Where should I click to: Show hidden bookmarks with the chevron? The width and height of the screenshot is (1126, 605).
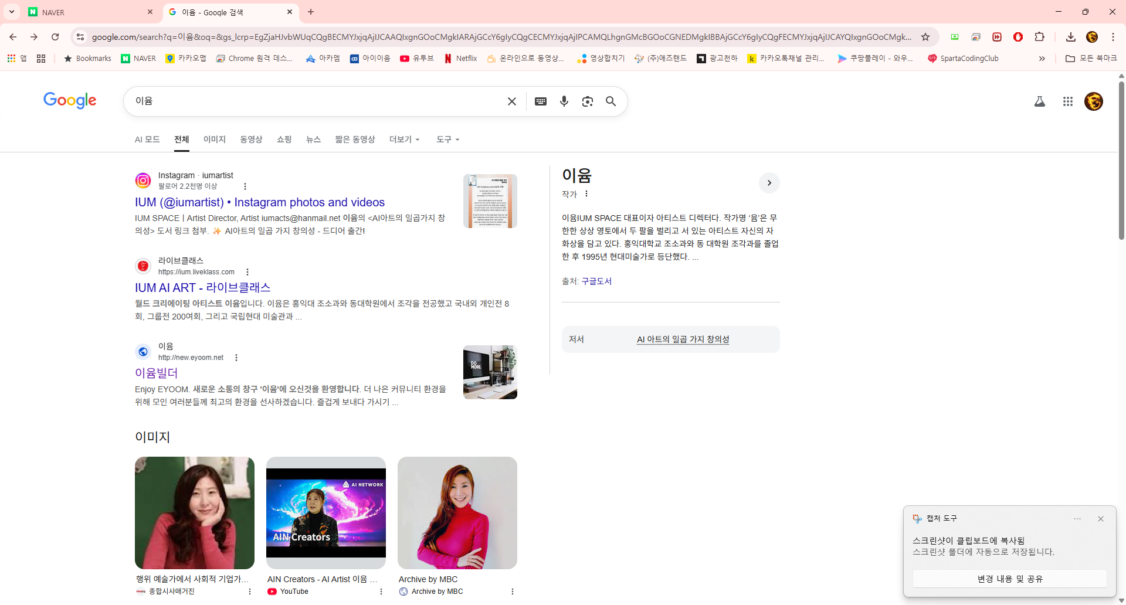click(1042, 59)
